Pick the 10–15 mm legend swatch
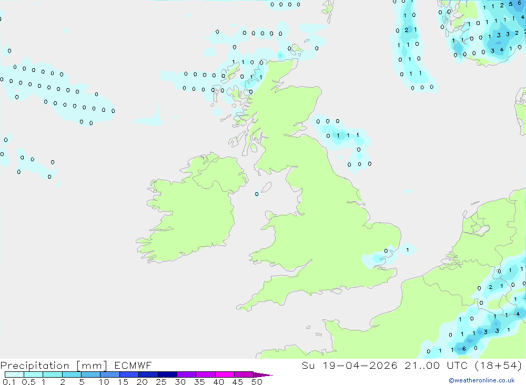Viewport: 526px width, 385px height. pyautogui.click(x=110, y=374)
